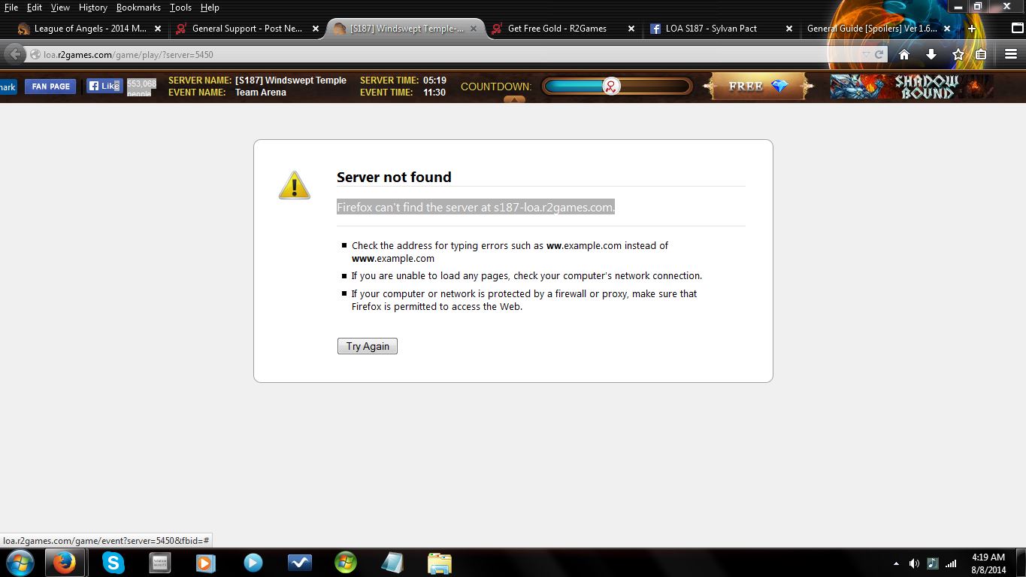The width and height of the screenshot is (1026, 577).
Task: Switch to Get Free Gold - R2Games tab
Action: (556, 29)
